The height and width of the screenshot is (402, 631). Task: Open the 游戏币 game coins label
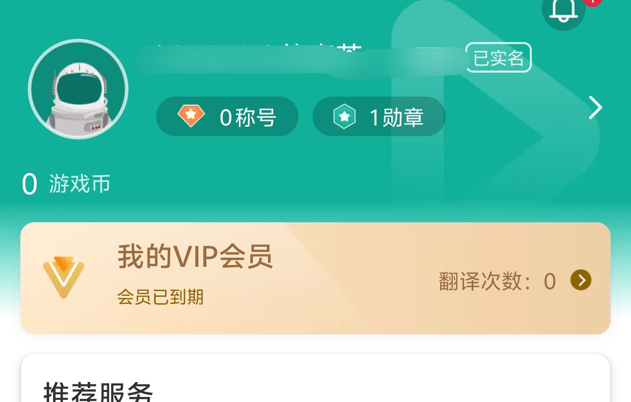[80, 184]
